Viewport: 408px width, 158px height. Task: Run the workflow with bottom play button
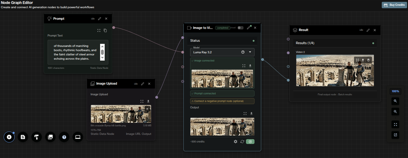coord(9,137)
